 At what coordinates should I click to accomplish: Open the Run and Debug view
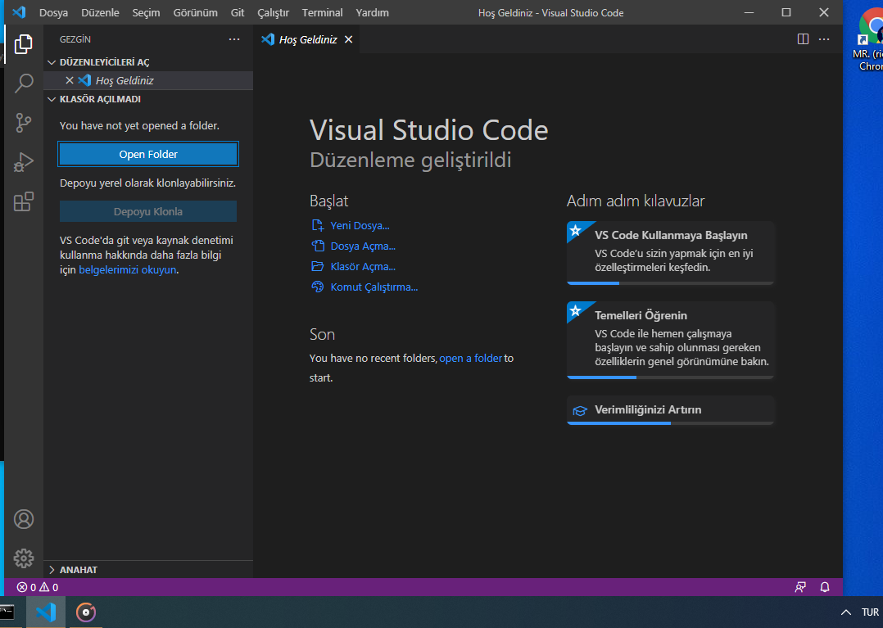click(x=24, y=162)
